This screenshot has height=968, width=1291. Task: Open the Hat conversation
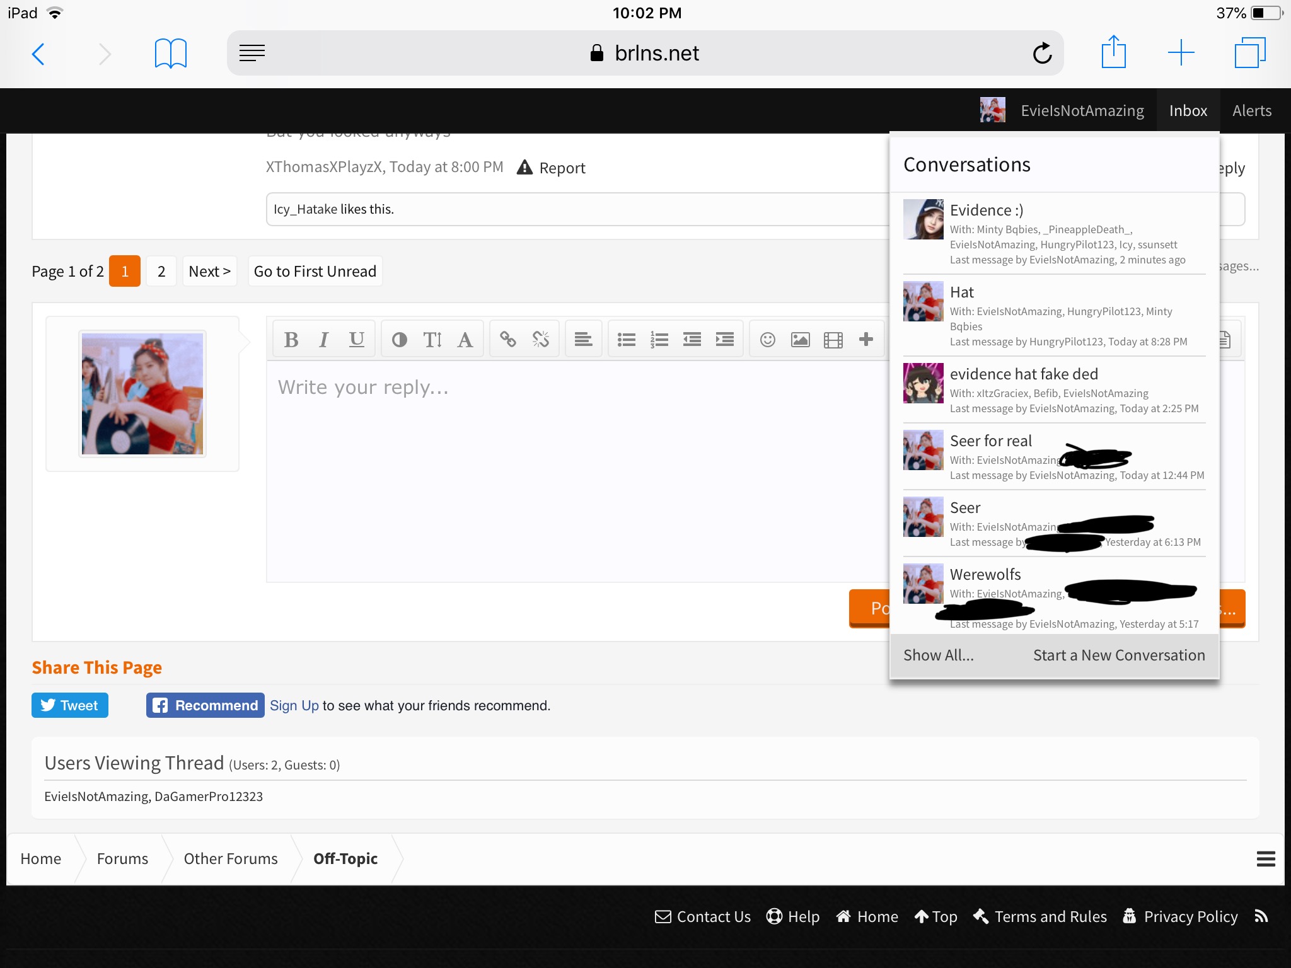pyautogui.click(x=962, y=292)
